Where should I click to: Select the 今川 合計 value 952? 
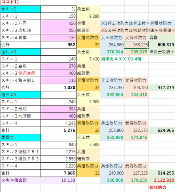pos(58,45)
